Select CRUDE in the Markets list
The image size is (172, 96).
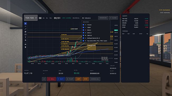(135, 23)
